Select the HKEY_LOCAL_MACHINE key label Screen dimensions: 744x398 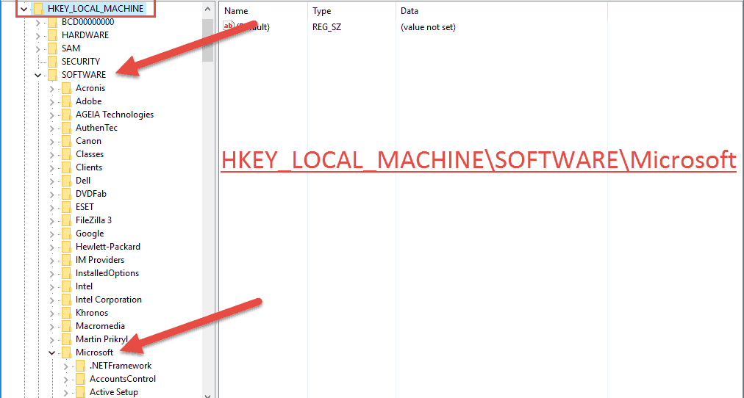pos(96,9)
